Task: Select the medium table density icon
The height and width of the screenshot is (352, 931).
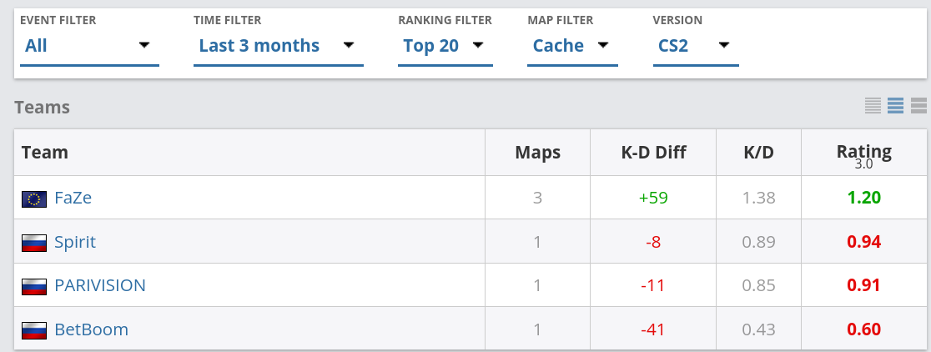Action: (x=895, y=106)
